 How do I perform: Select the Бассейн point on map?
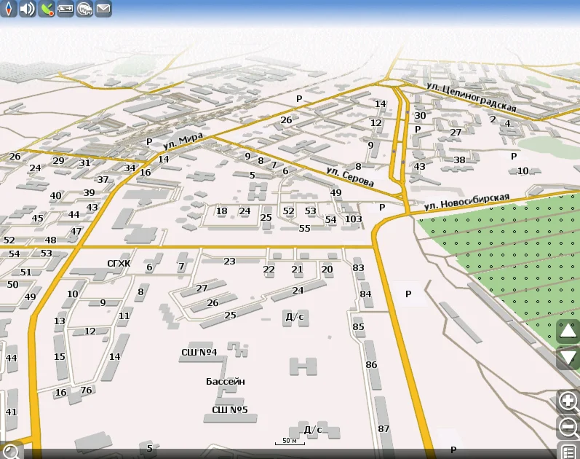coord(226,381)
